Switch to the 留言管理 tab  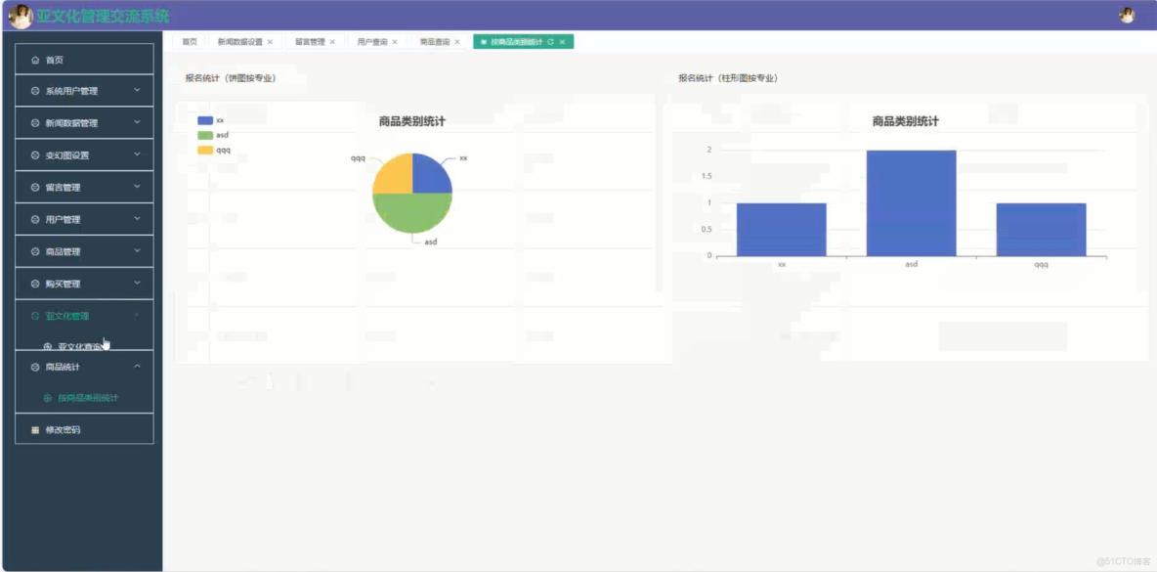[312, 42]
